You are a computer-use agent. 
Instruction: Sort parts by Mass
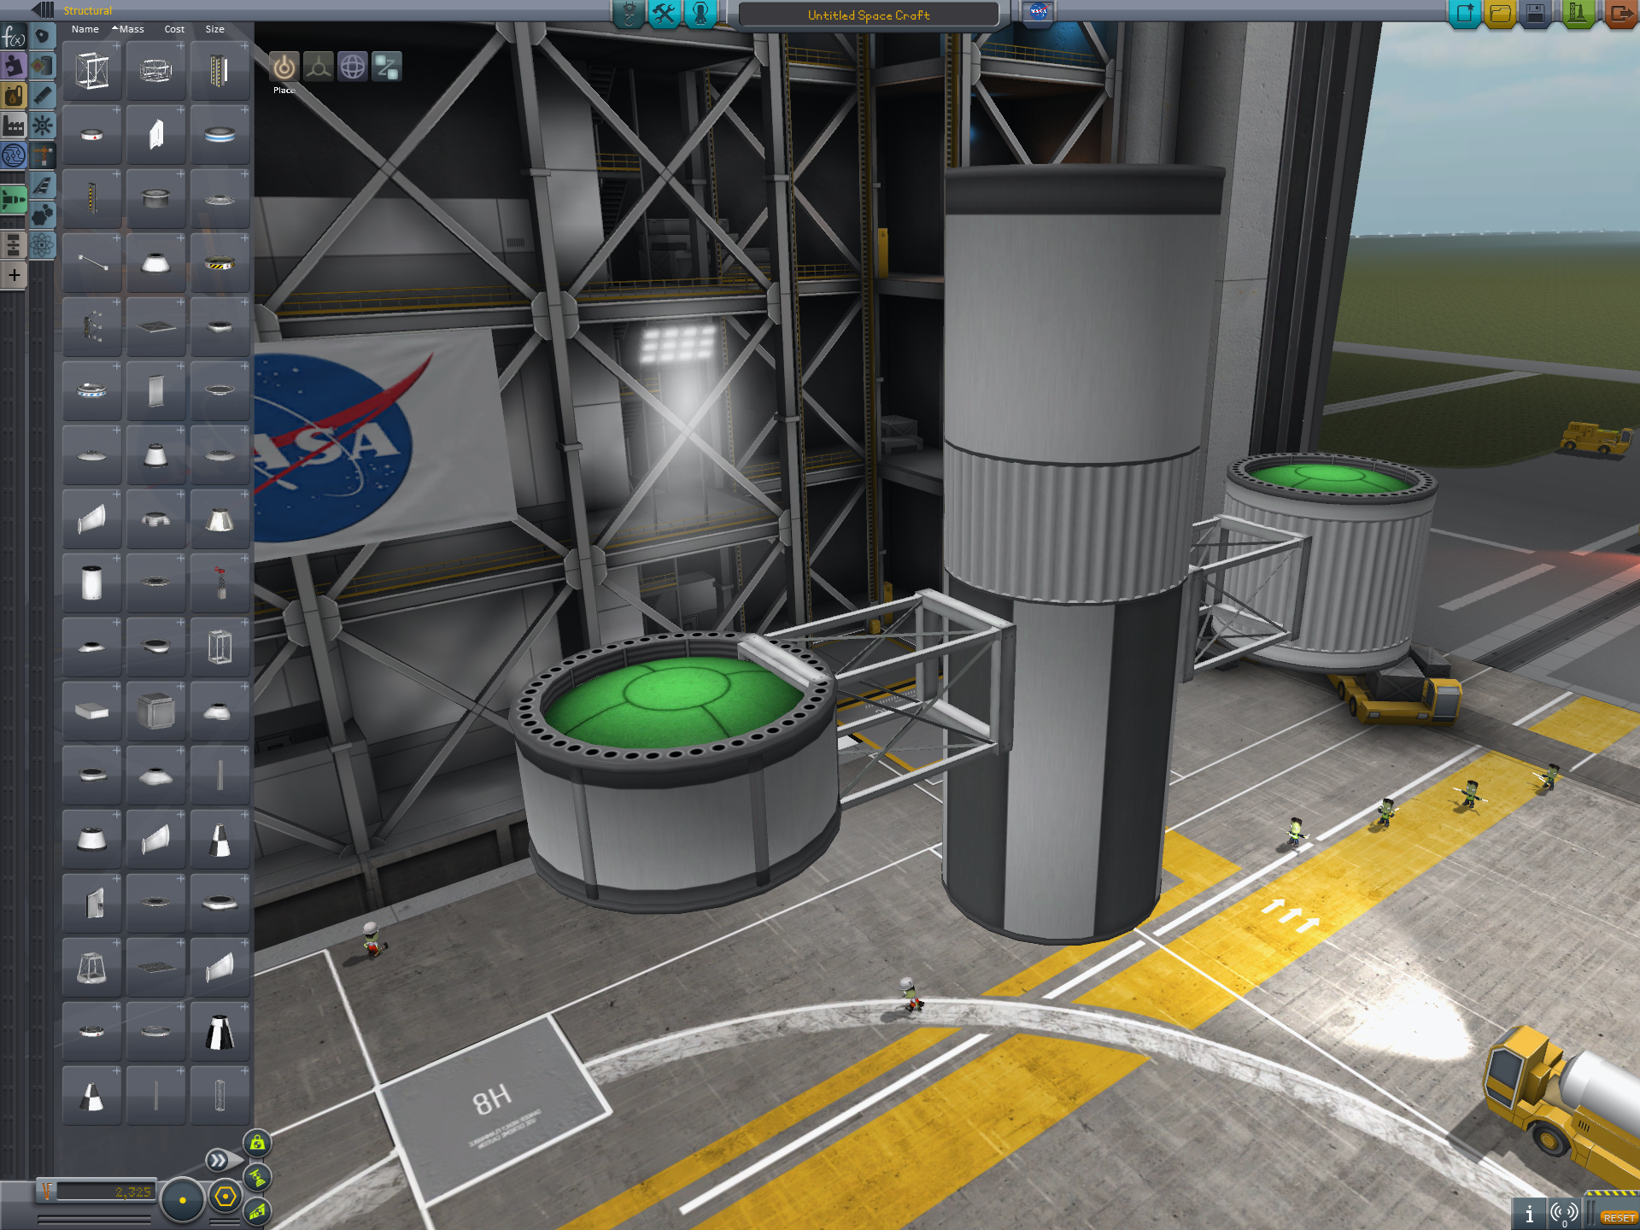(132, 29)
